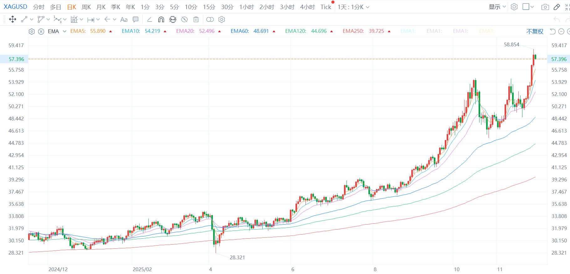Expand the 显示 display dropdown

[x=497, y=7]
